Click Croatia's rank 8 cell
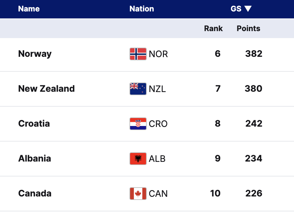This screenshot has width=294, height=212. pyautogui.click(x=218, y=123)
